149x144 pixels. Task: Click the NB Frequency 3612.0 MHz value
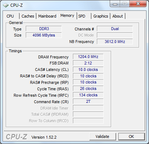[x=115, y=42]
